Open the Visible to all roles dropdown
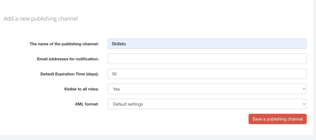Screen dimensions: 316x140 [207, 89]
